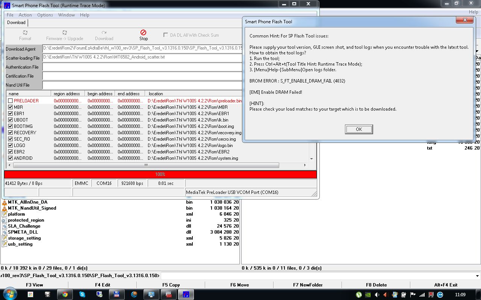The width and height of the screenshot is (481, 300).
Task: Open the Firefox taskbar icon
Action: click(x=134, y=294)
